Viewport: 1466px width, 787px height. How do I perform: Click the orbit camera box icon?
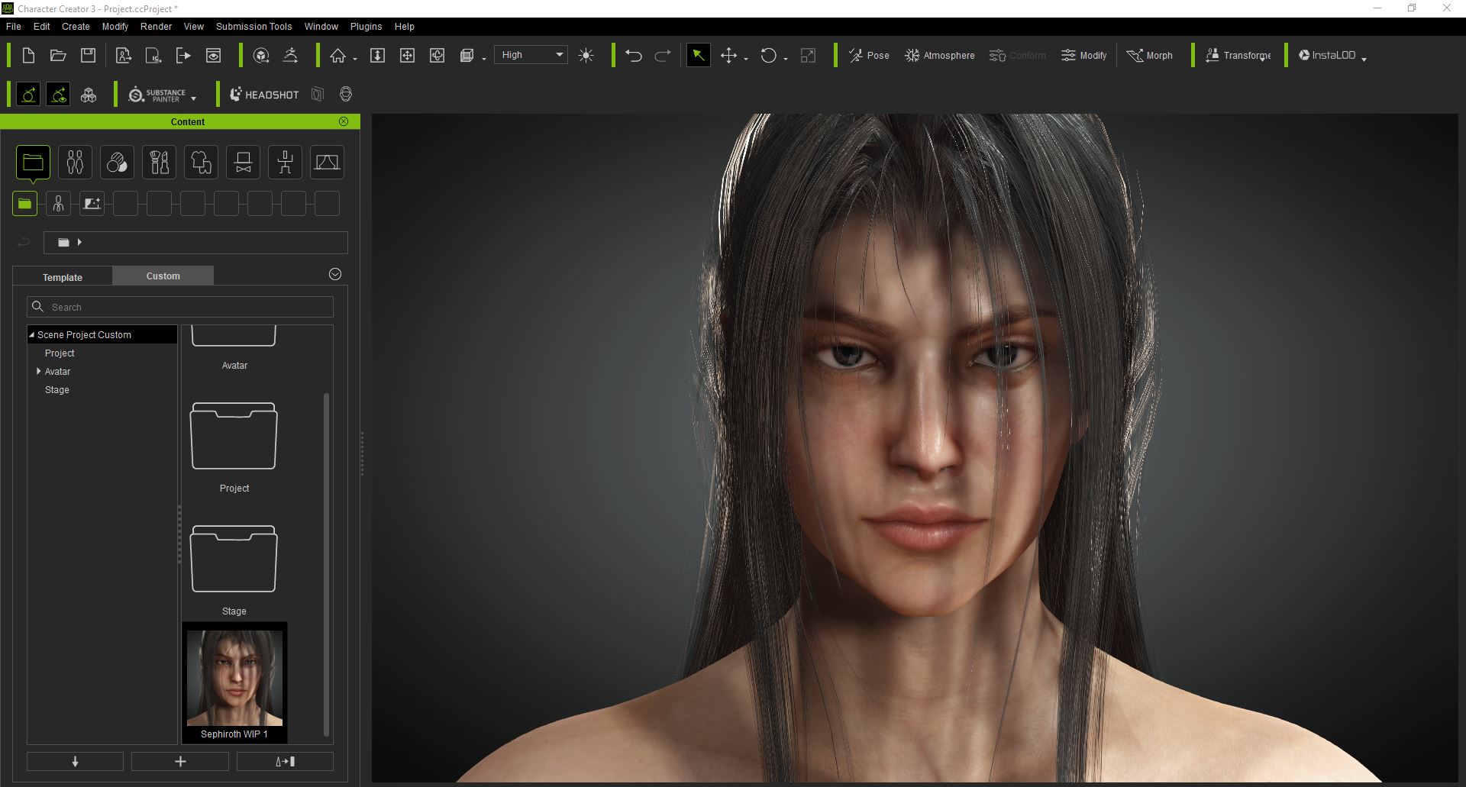(437, 55)
